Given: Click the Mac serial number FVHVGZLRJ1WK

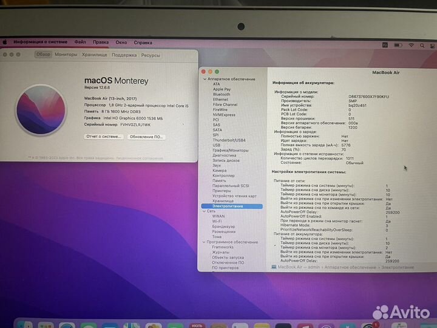Looking at the screenshot, I should [x=135, y=125].
